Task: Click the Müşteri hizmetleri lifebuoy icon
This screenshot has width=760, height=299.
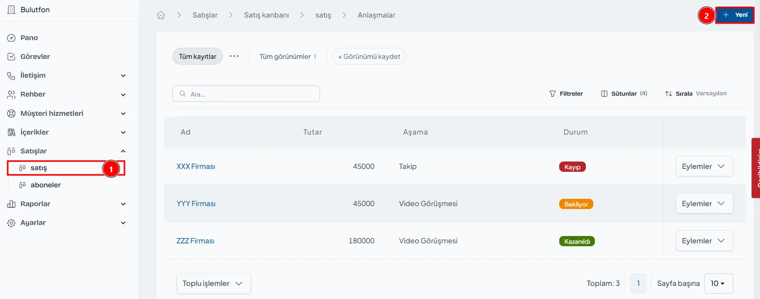Action: [11, 114]
